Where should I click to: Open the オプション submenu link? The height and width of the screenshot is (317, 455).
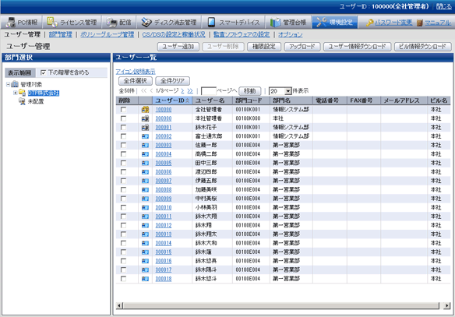[290, 34]
